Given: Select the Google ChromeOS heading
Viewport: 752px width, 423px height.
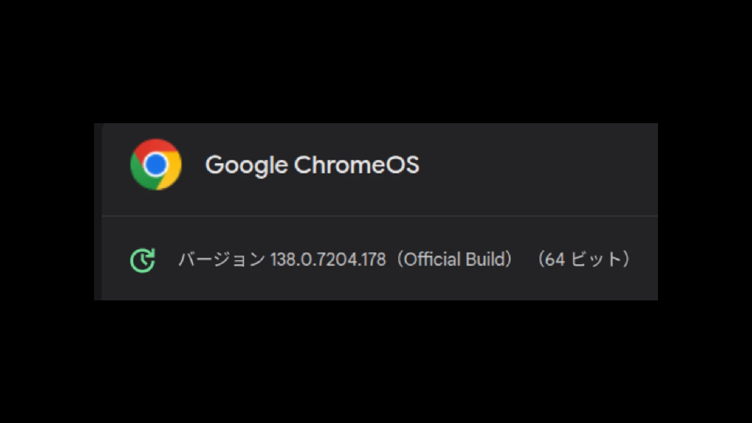Looking at the screenshot, I should (312, 165).
